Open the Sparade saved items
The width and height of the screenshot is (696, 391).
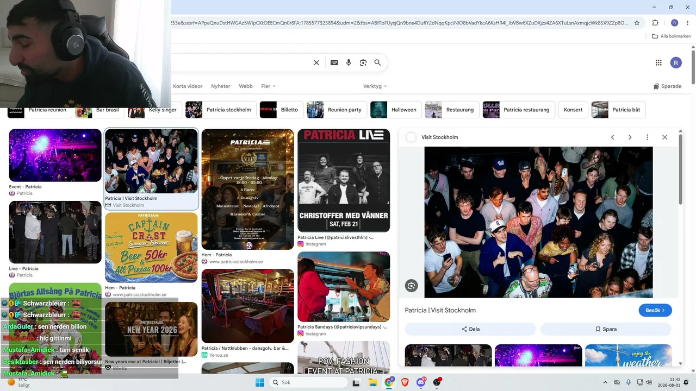(668, 86)
